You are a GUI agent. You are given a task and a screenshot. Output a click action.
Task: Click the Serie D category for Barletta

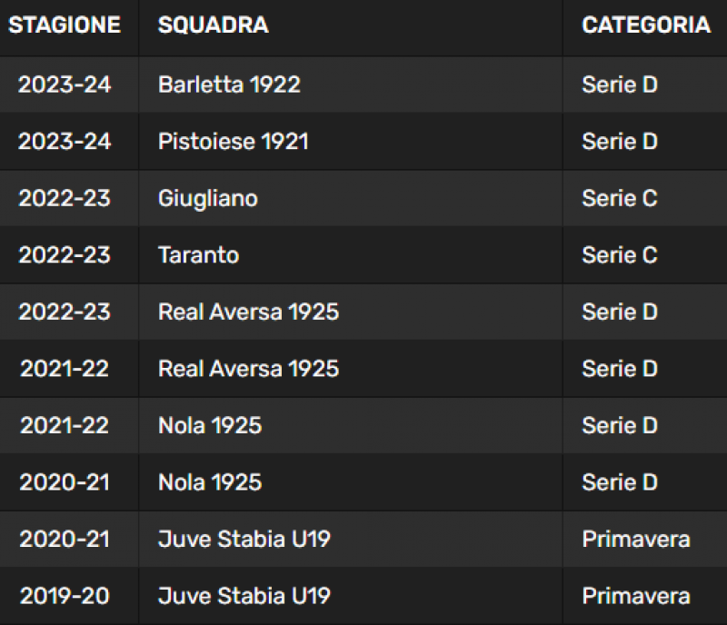click(x=620, y=84)
